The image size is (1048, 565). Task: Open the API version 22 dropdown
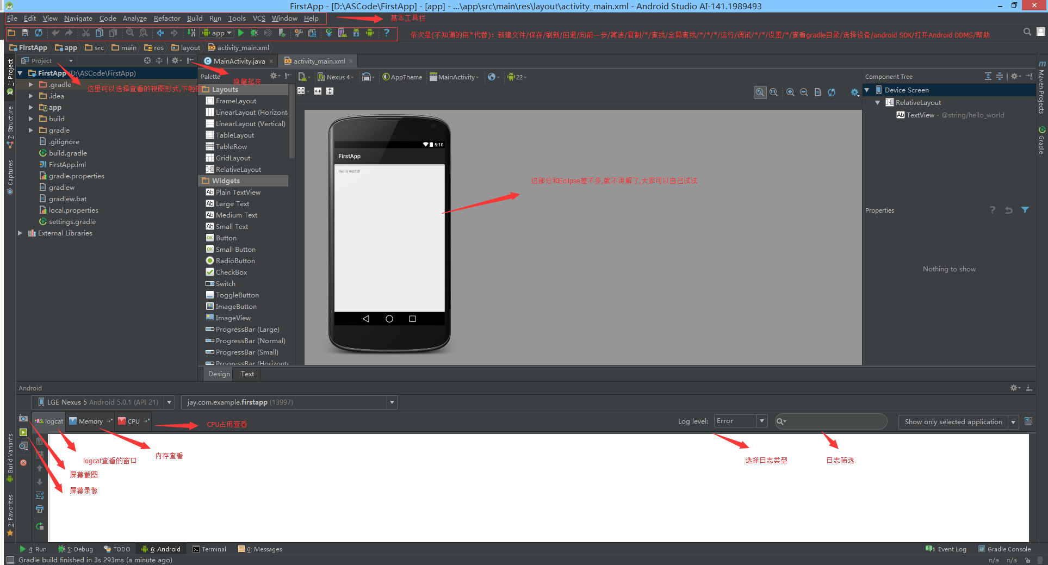click(x=516, y=77)
